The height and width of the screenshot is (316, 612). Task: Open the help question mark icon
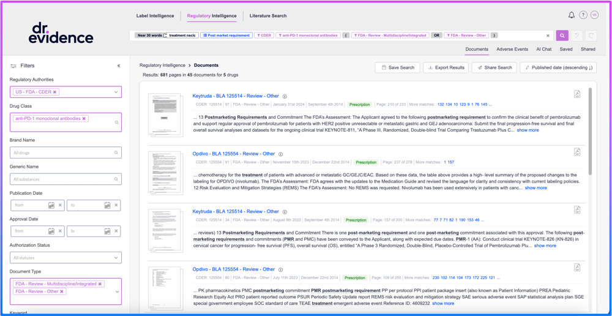(583, 15)
